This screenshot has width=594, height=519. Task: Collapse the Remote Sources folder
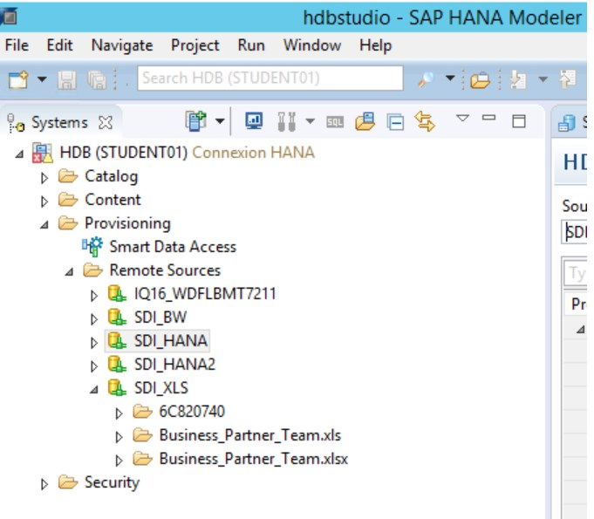point(69,271)
